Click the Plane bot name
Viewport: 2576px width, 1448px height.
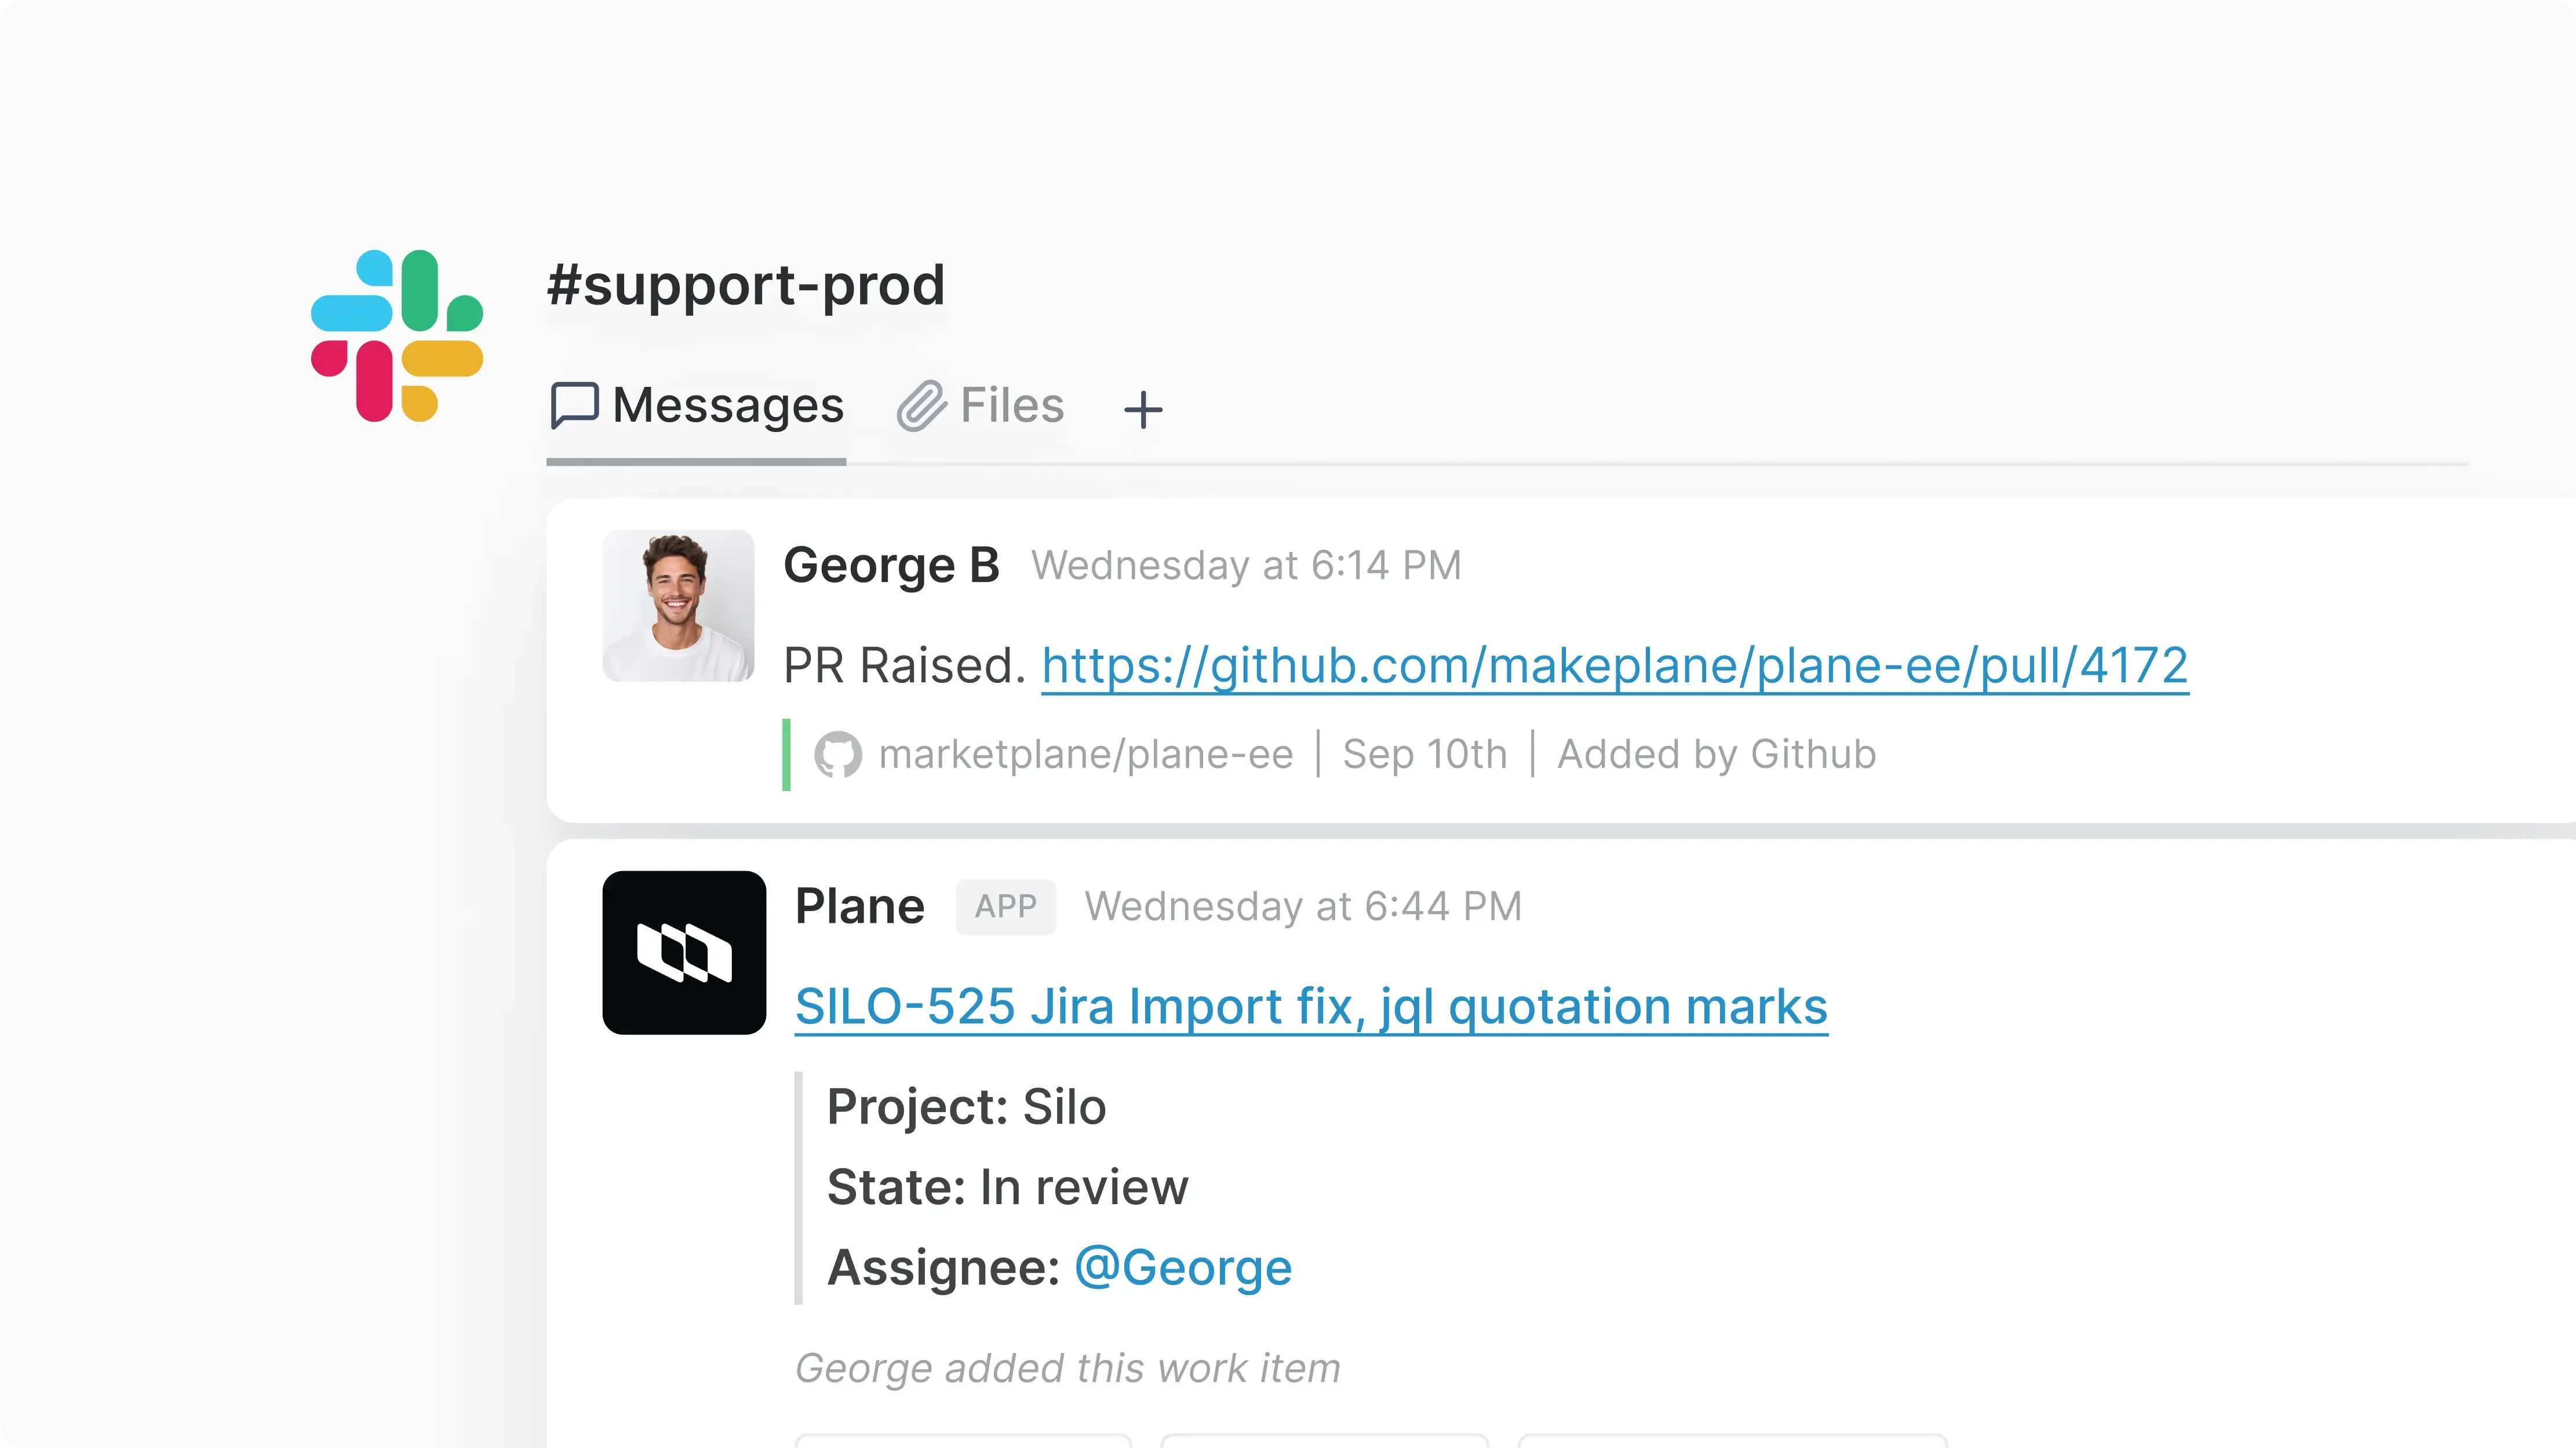[x=859, y=905]
